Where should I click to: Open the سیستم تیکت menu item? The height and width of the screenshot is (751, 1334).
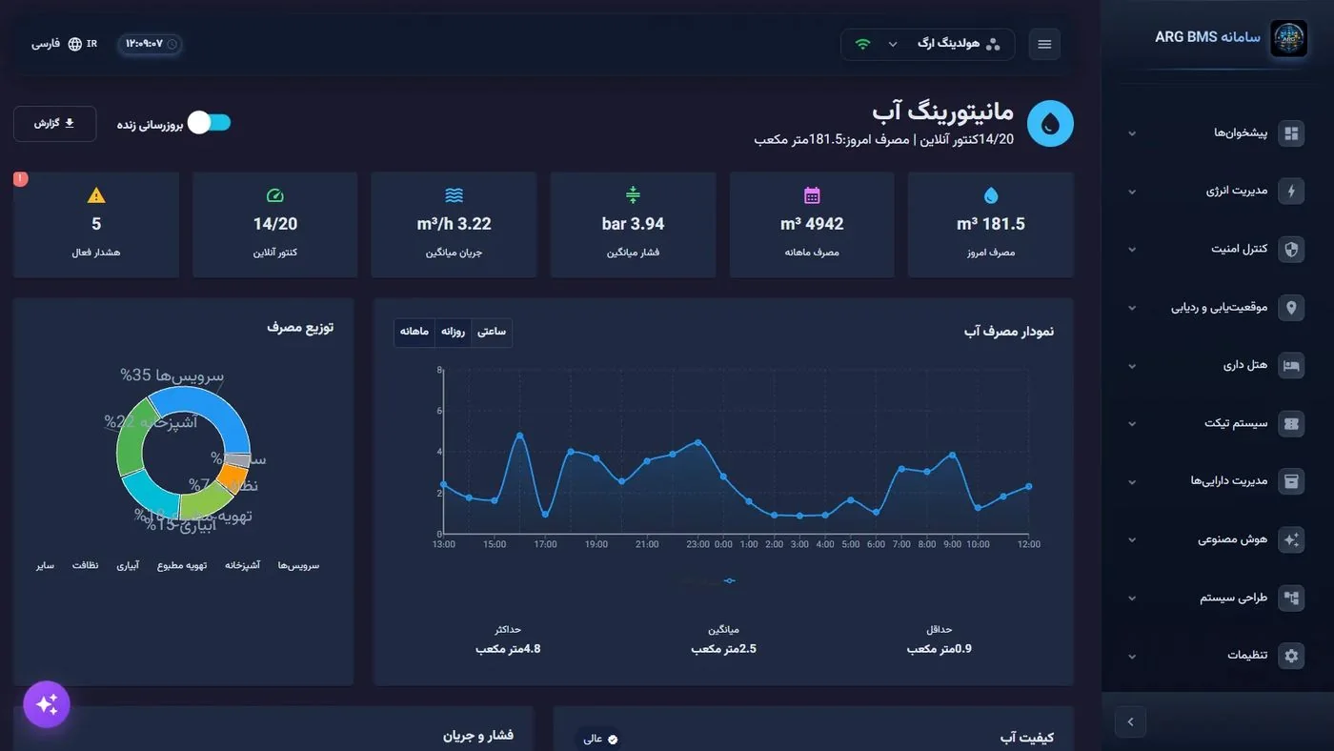coord(1210,424)
